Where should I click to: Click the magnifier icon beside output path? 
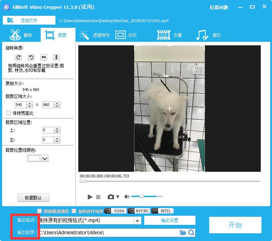click(x=191, y=232)
